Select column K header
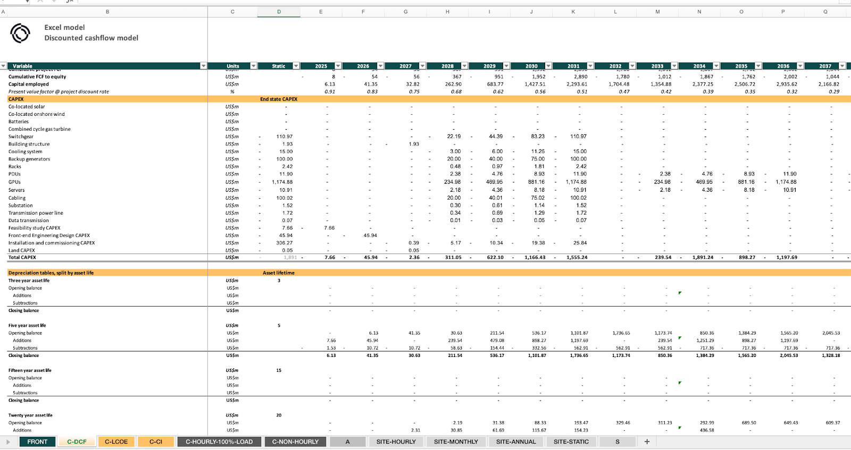This screenshot has height=450, width=851. 573,12
